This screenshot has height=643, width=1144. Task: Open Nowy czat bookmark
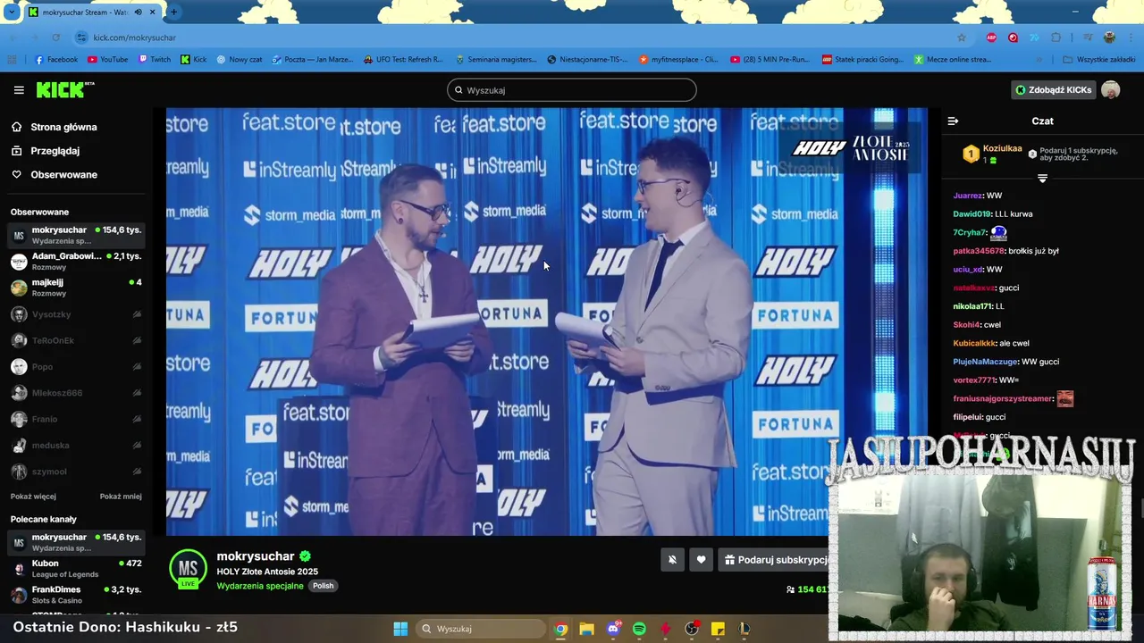click(x=240, y=60)
